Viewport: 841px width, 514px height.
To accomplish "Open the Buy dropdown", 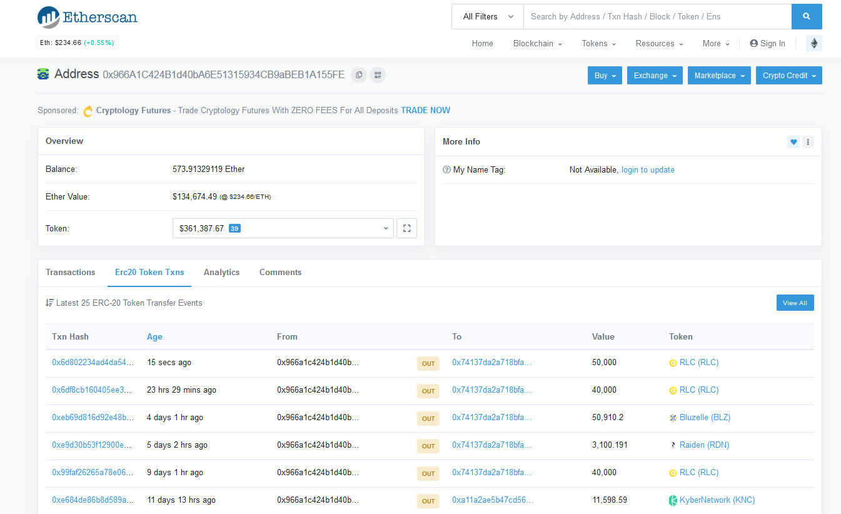I will [x=605, y=75].
